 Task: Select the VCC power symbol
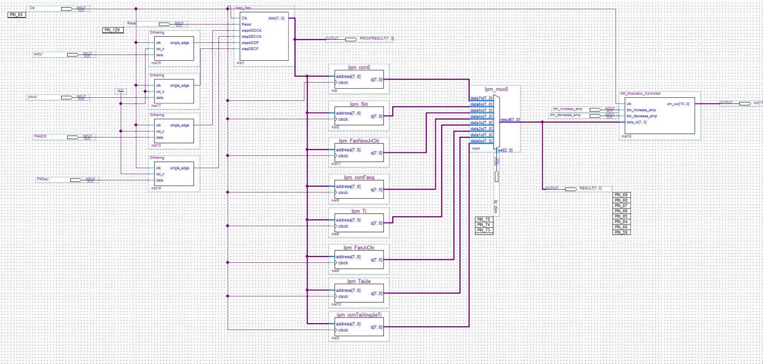pos(121,92)
